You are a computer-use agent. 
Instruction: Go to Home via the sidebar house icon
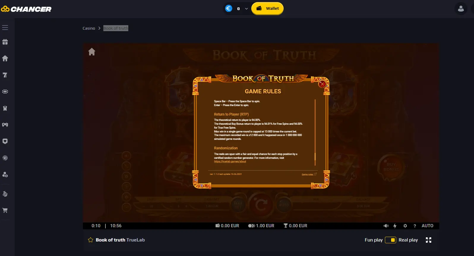5,58
